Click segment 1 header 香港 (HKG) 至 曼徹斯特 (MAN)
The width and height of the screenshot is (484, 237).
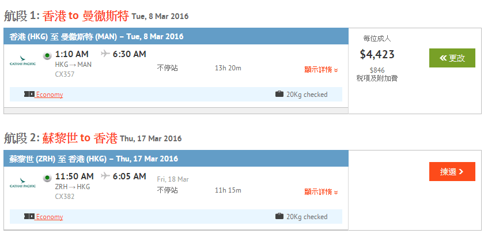click(x=97, y=36)
